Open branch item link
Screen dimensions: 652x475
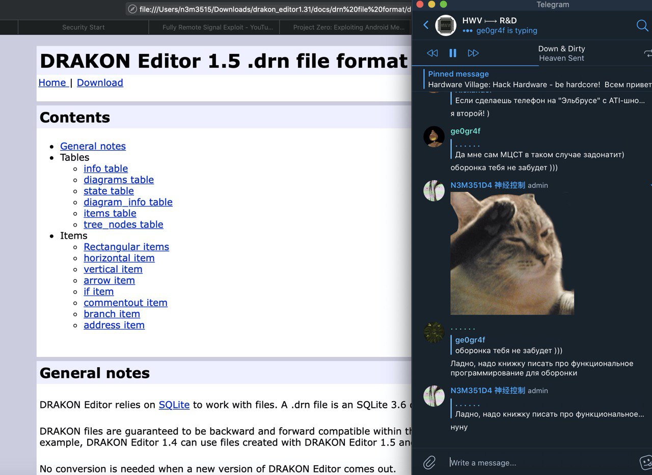pos(112,314)
